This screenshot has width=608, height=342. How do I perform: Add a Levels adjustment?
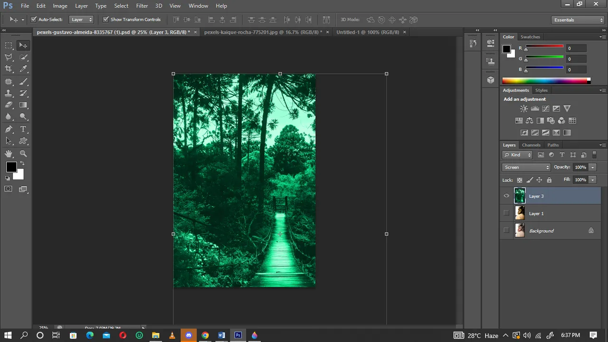535,109
